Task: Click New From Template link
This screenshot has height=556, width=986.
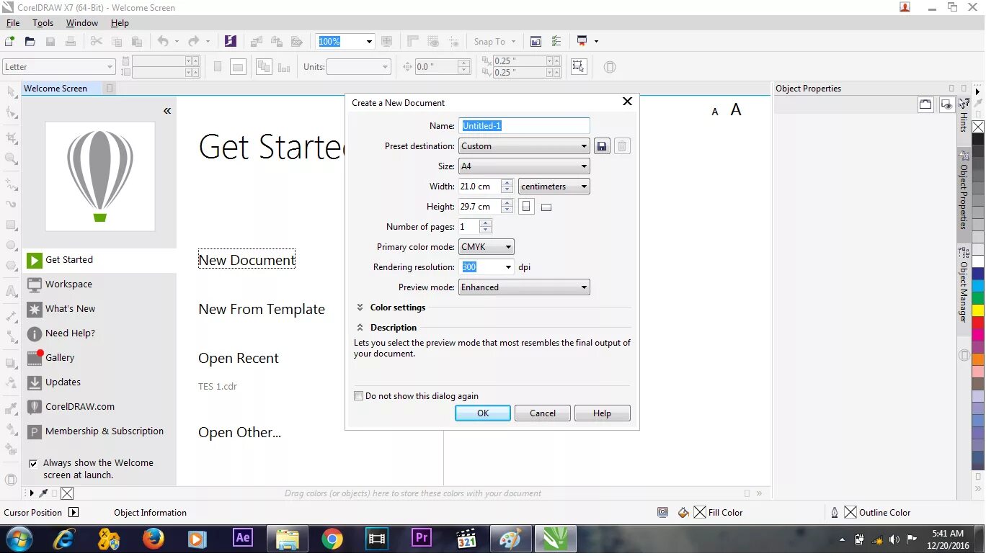Action: [262, 309]
